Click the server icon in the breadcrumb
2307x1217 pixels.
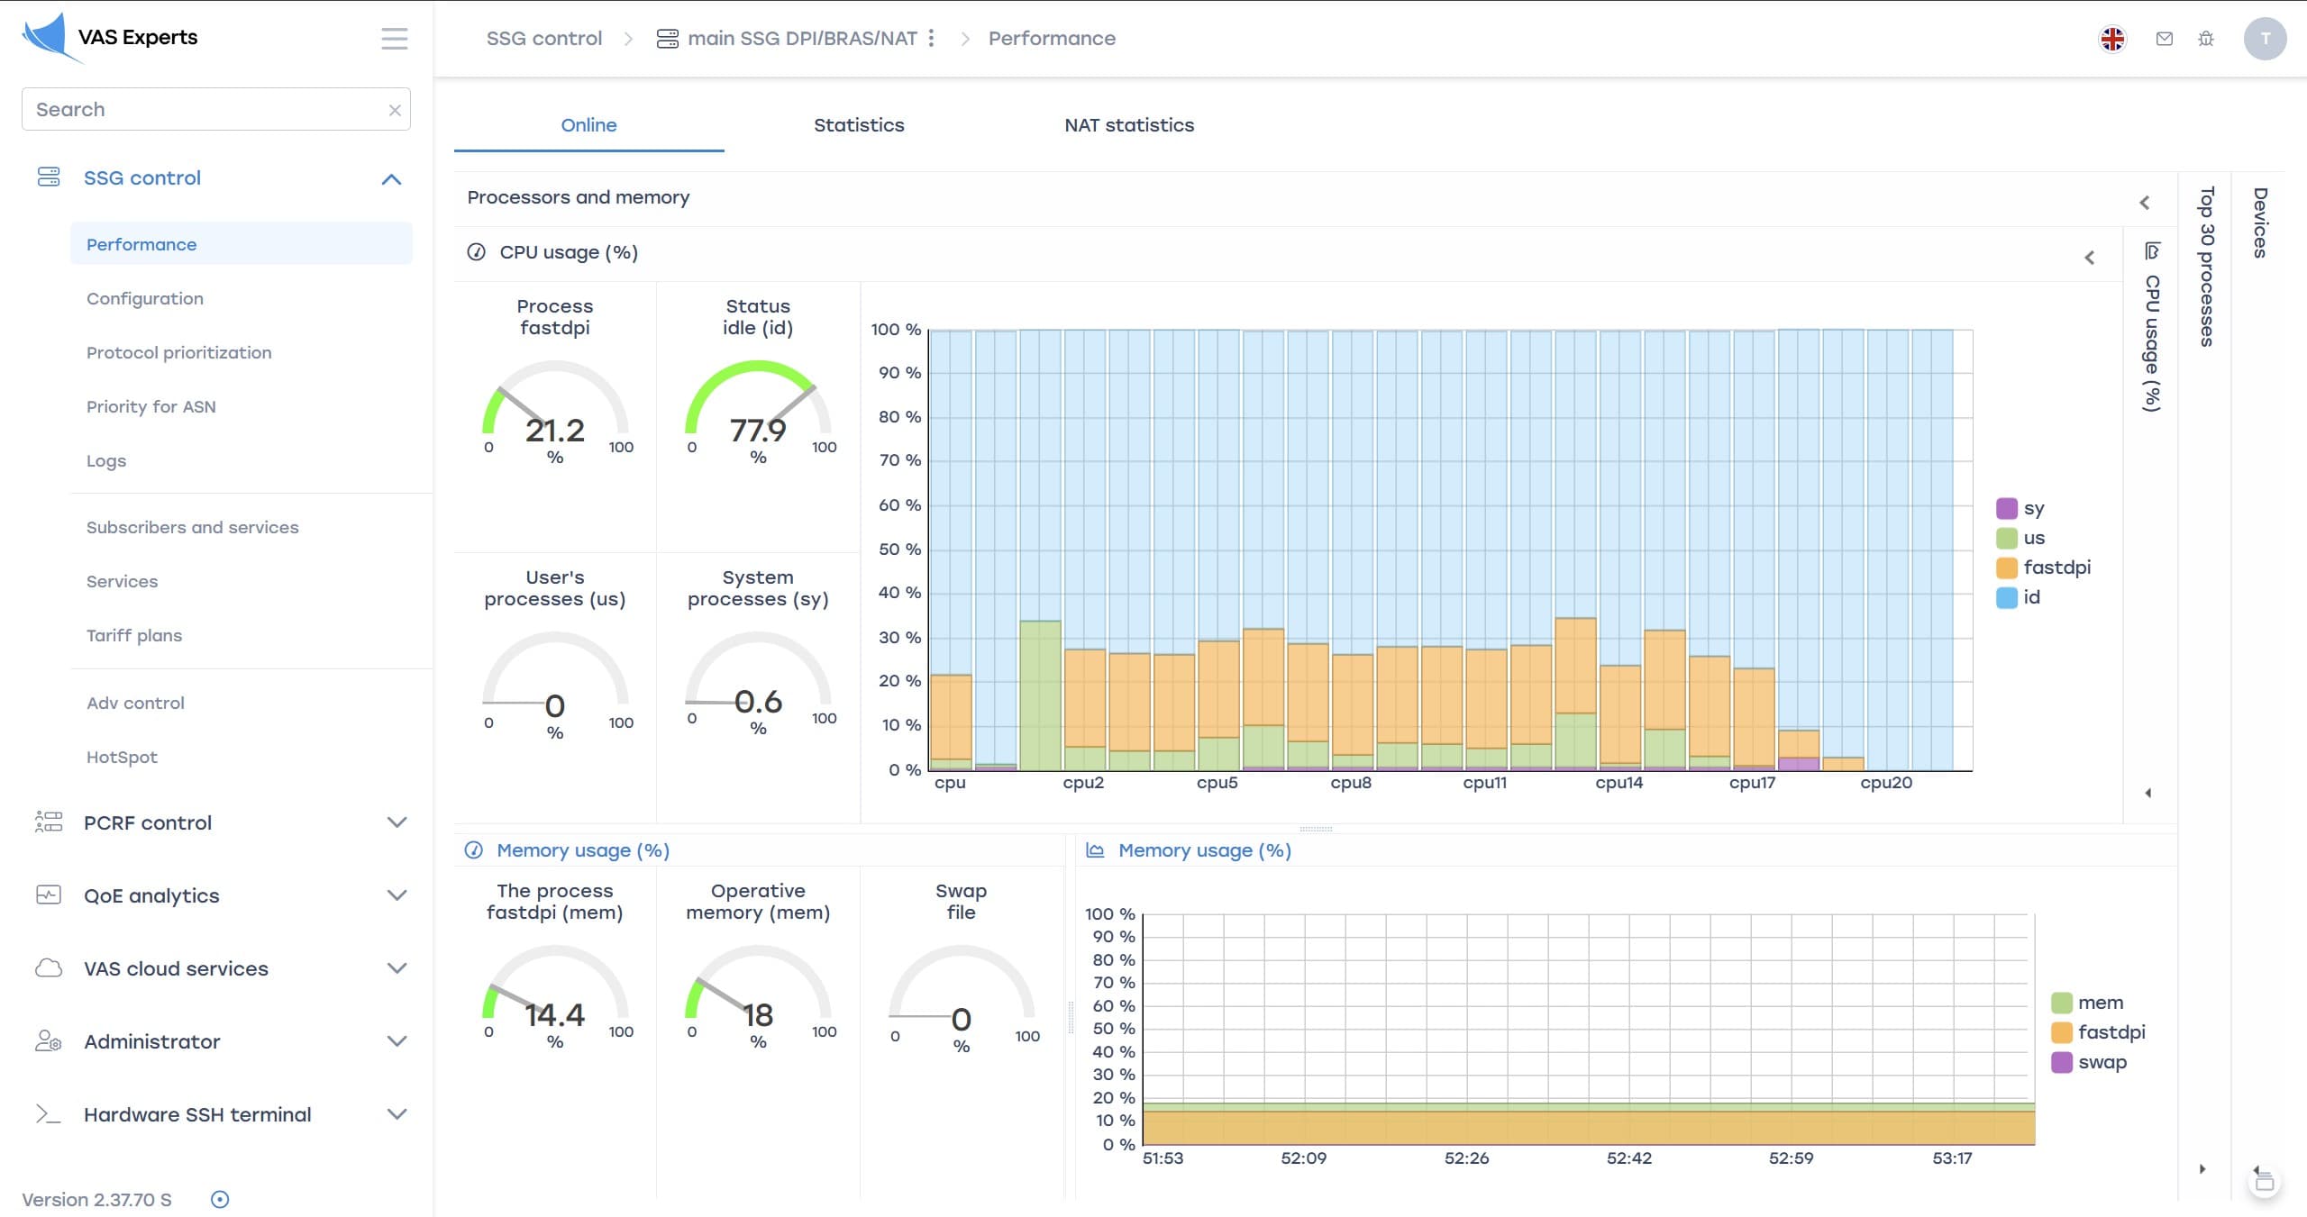[x=668, y=39]
